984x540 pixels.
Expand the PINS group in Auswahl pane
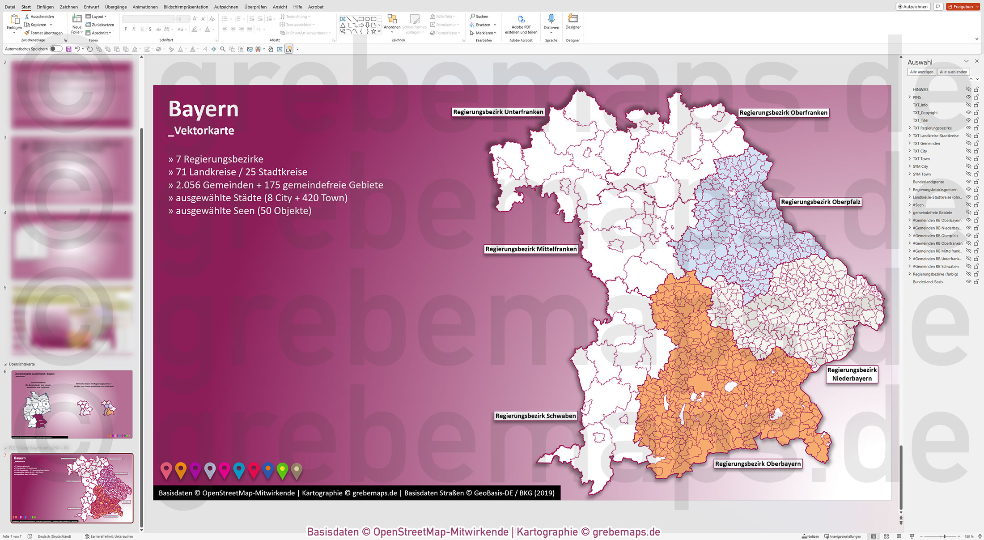[x=910, y=97]
